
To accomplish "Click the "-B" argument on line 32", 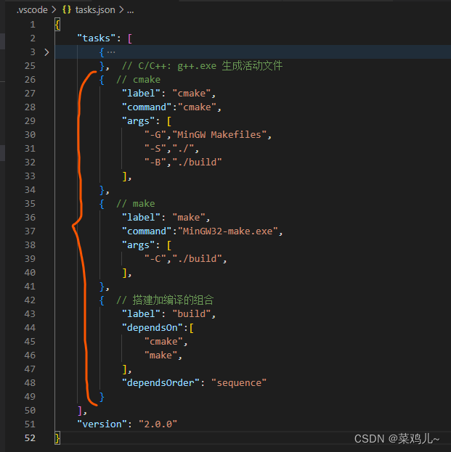I will tap(155, 163).
